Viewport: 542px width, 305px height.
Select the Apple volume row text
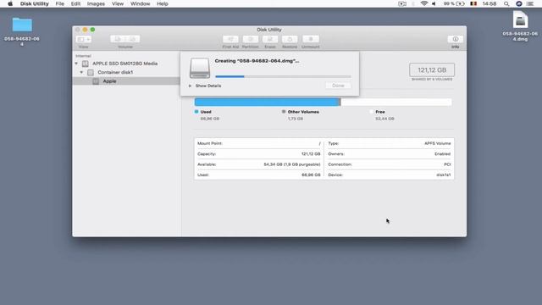tap(109, 81)
